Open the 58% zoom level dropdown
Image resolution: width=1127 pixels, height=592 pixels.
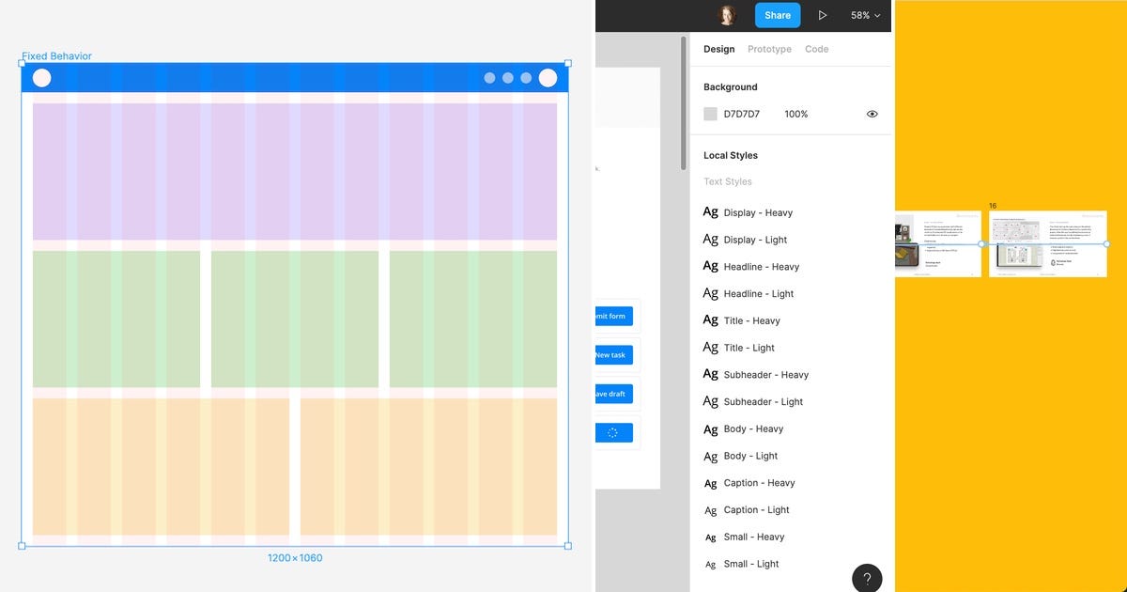864,15
